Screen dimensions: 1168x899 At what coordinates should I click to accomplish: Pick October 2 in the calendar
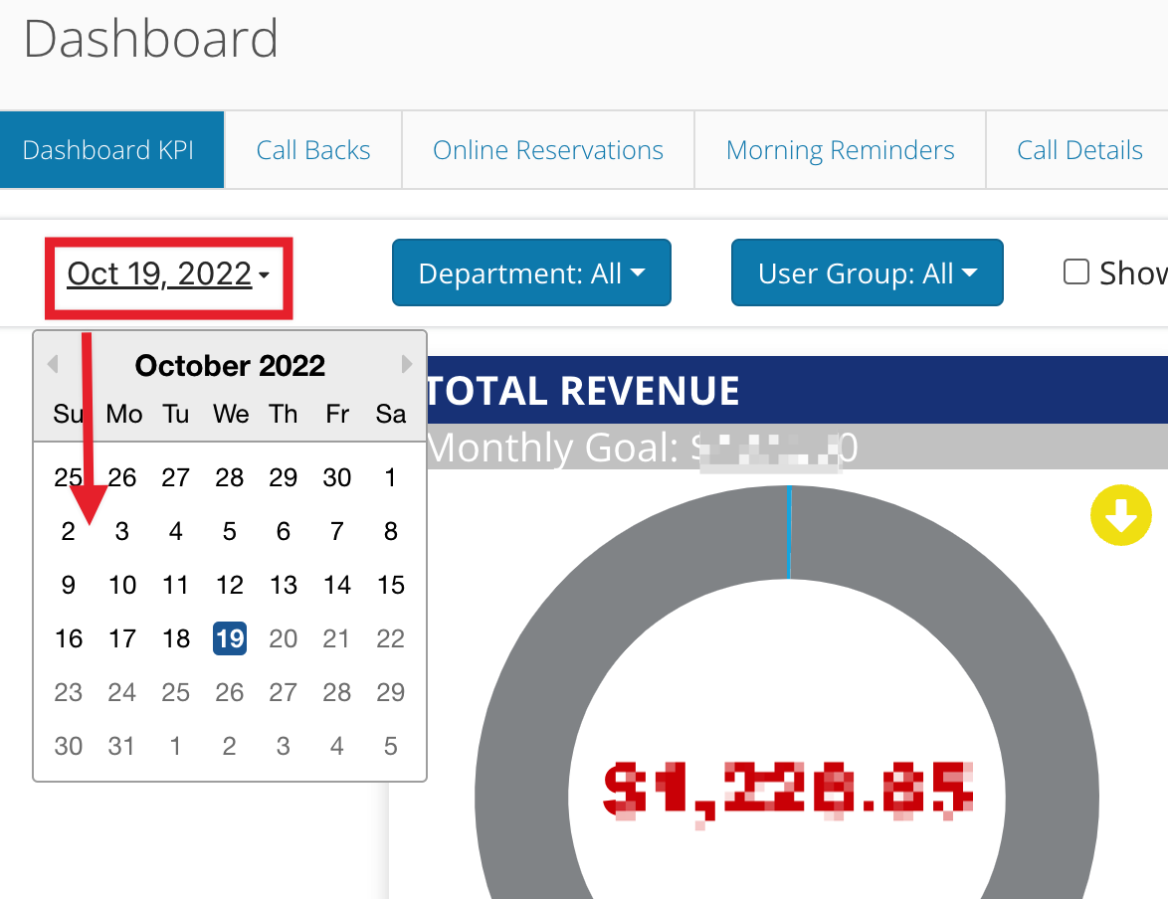point(68,531)
